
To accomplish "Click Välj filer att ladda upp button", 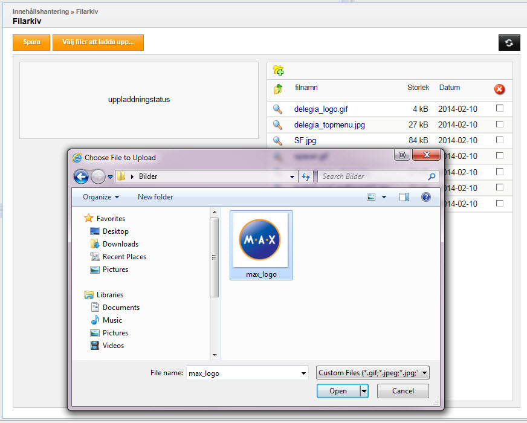I will pos(98,42).
